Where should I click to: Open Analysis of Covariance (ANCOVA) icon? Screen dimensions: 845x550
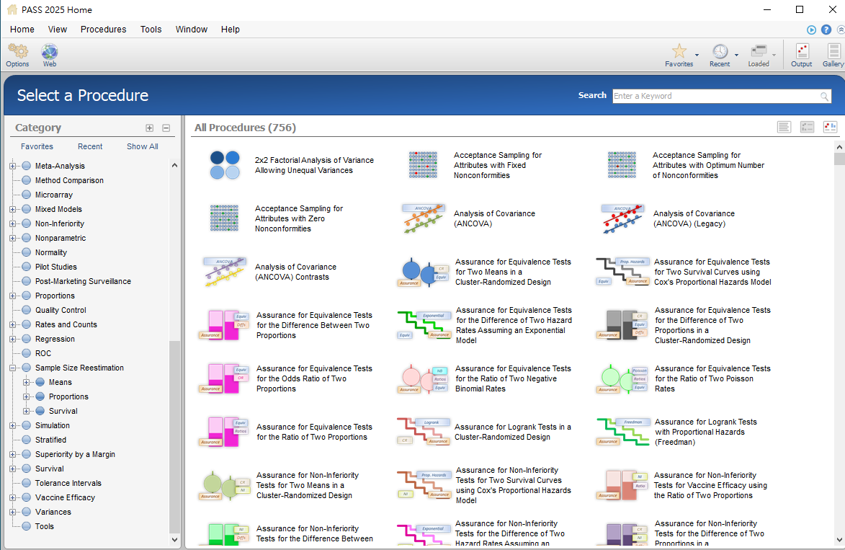pos(424,218)
